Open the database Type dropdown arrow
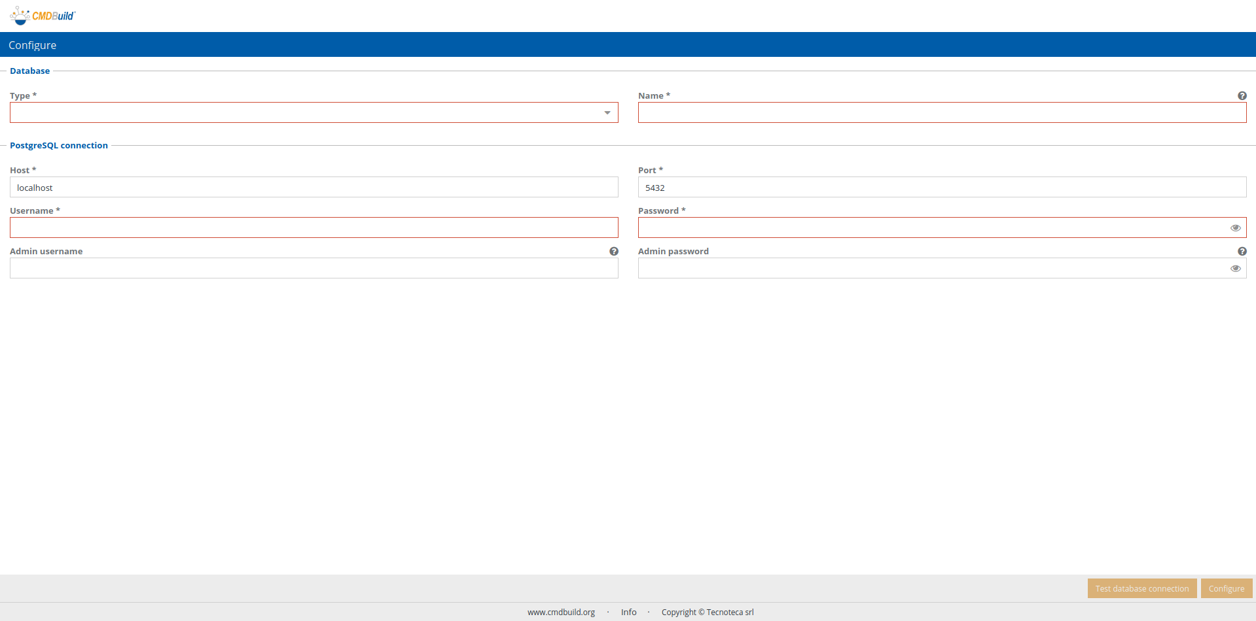Screen dimensions: 1256x621 607,113
